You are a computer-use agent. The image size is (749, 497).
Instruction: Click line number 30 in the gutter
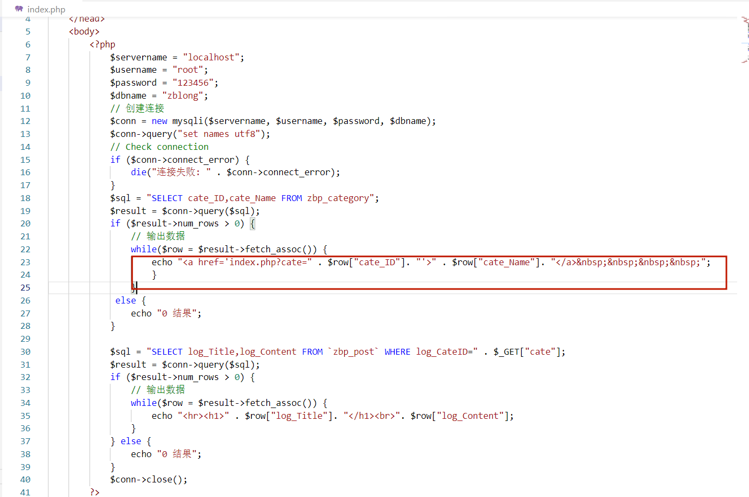[25, 352]
